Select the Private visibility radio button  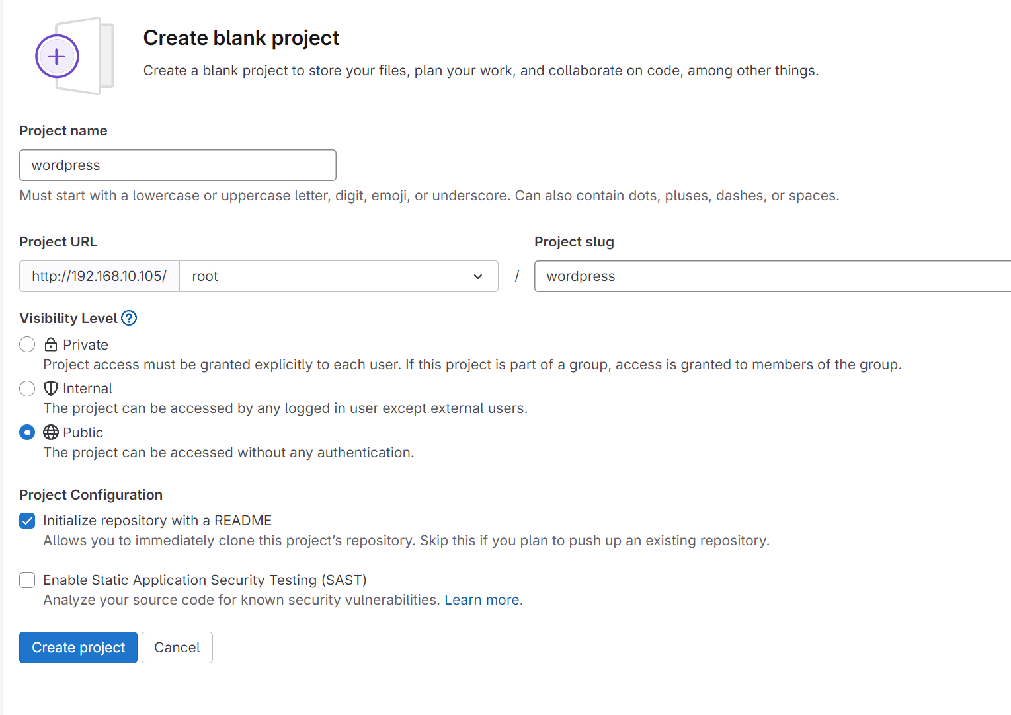tap(27, 344)
